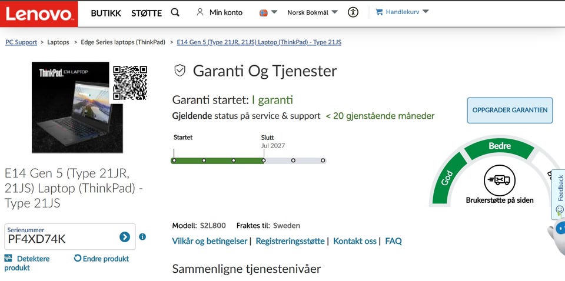The image size is (565, 281).
Task: Click the warranty timeline Slutt marker
Action: click(x=264, y=160)
